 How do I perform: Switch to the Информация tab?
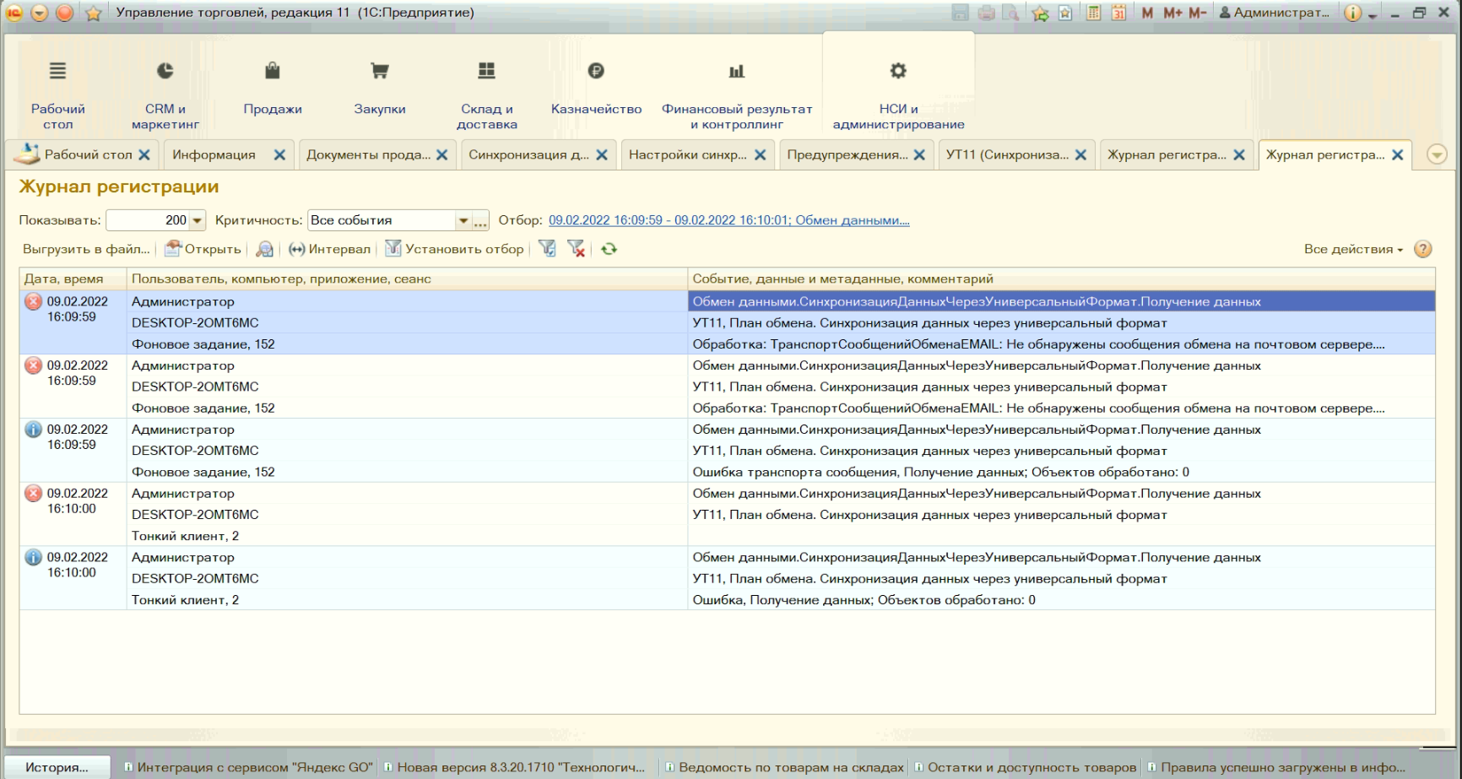point(214,154)
